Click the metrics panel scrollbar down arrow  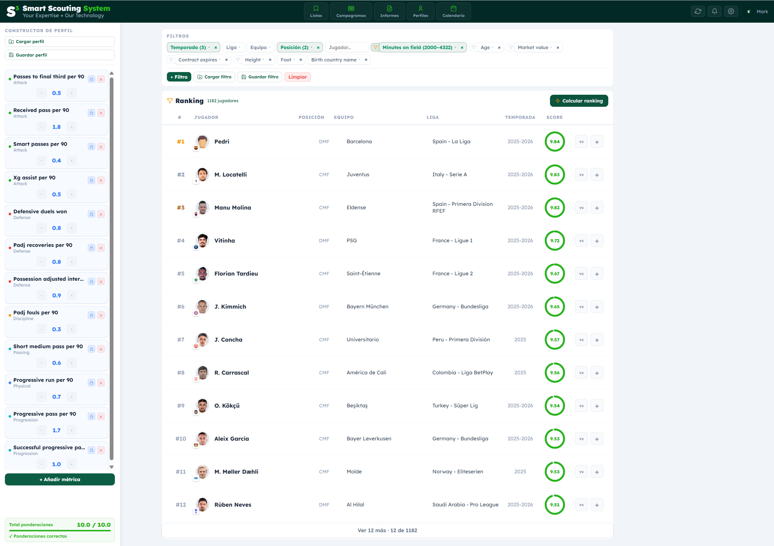pos(112,467)
